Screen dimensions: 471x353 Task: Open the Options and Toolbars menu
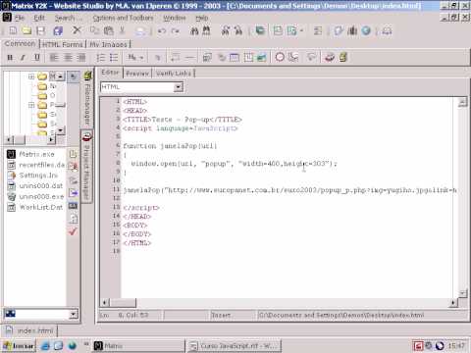click(123, 18)
